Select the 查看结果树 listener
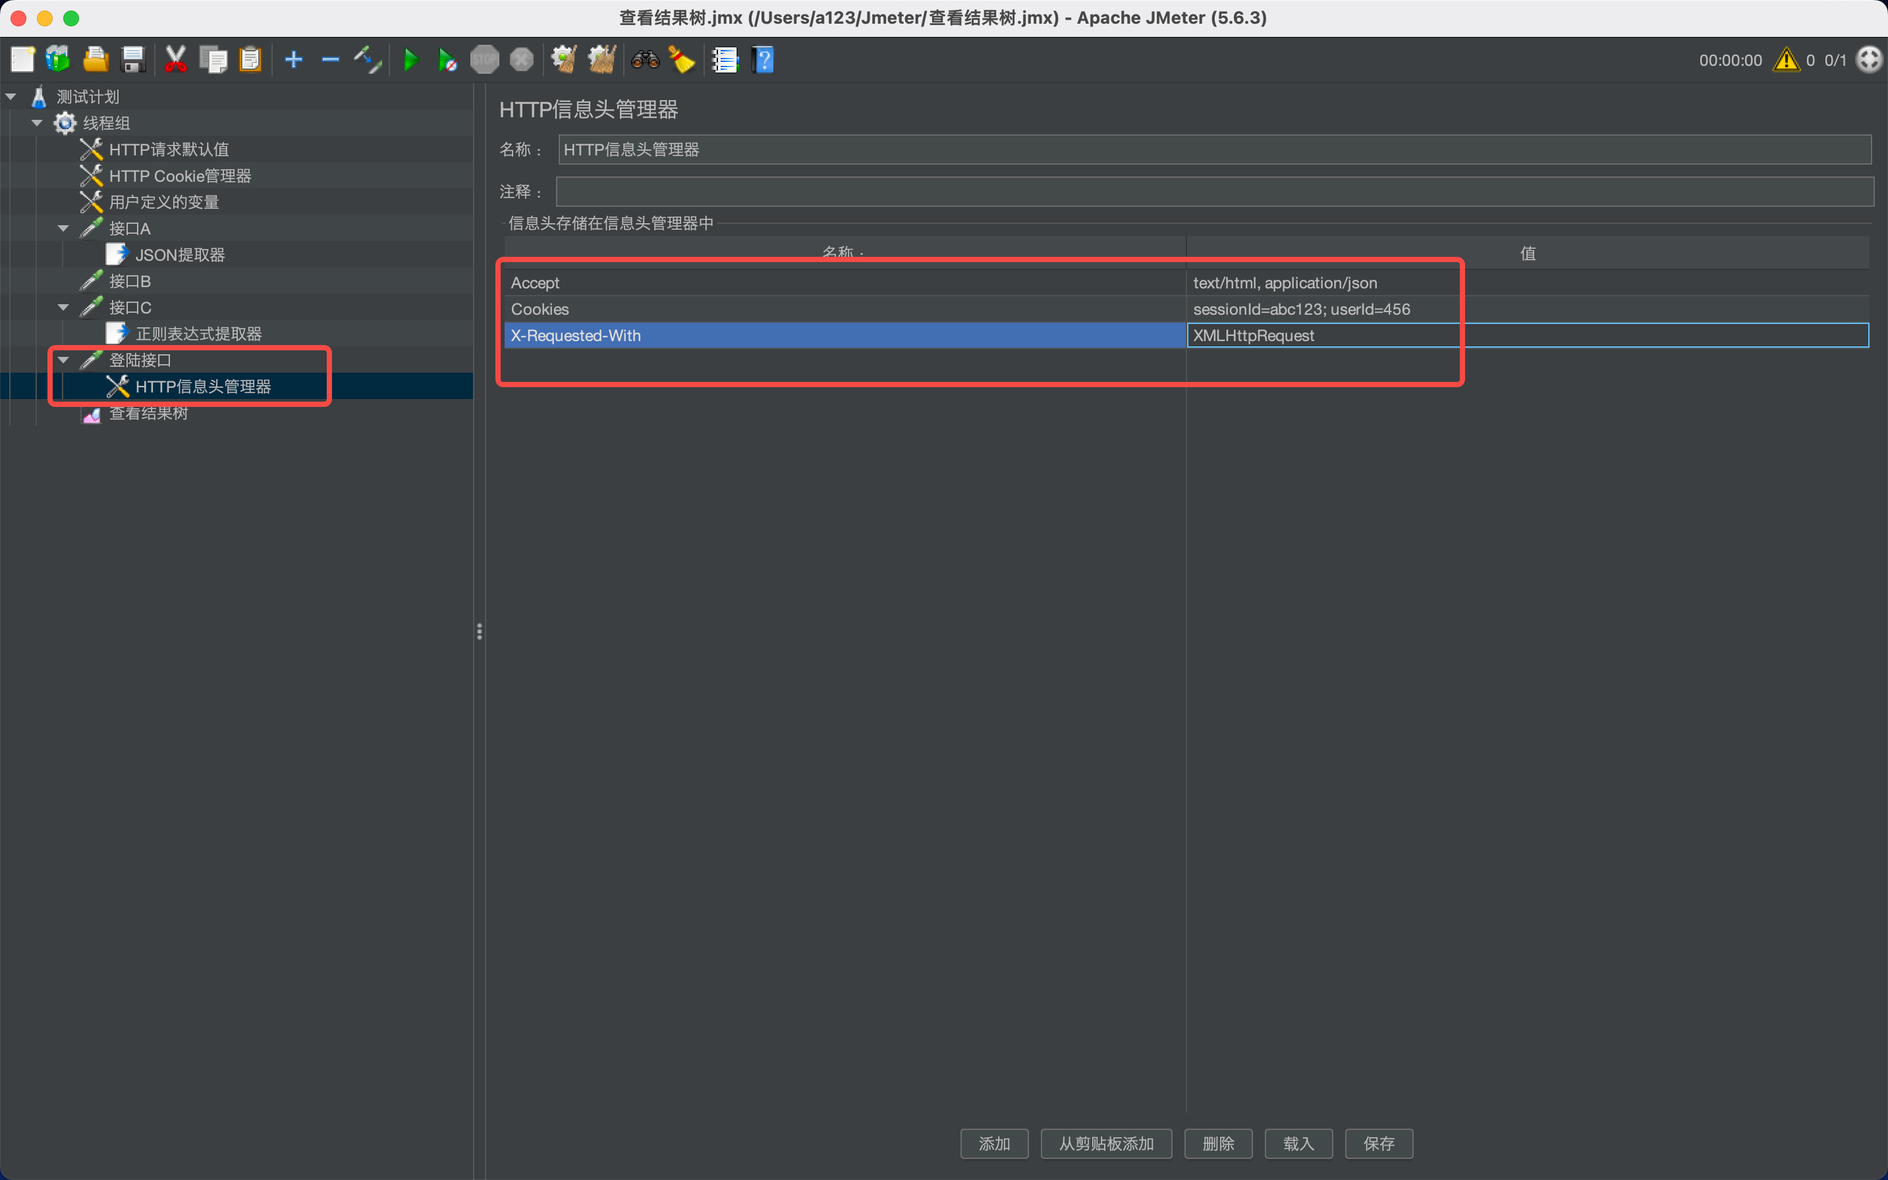Screen dimensions: 1888x1180 [148, 413]
